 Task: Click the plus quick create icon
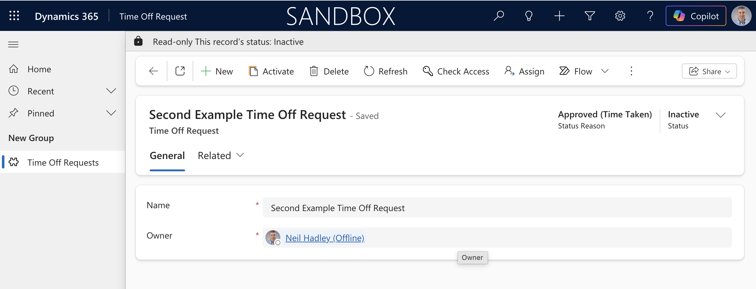[x=559, y=16]
